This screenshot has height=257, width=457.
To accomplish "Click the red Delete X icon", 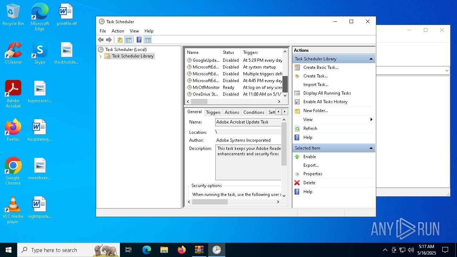I will (297, 183).
